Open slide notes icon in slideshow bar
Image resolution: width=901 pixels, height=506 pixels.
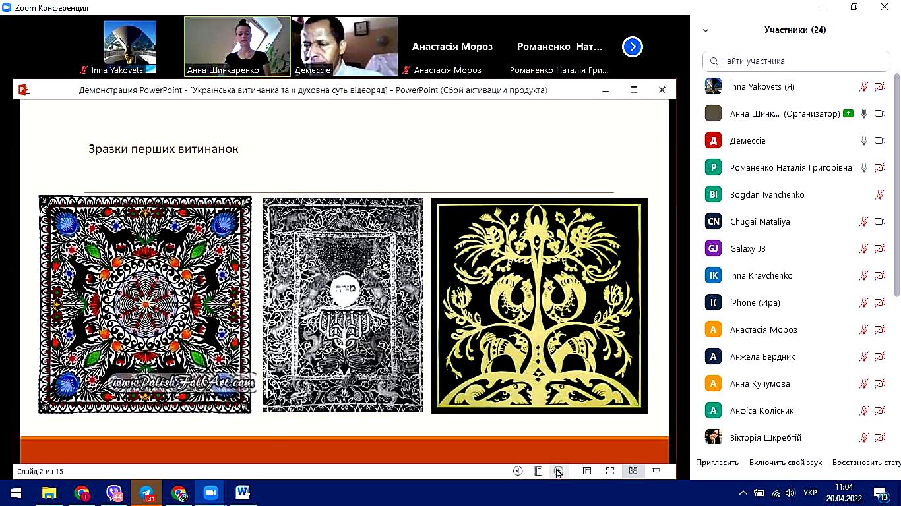click(538, 471)
